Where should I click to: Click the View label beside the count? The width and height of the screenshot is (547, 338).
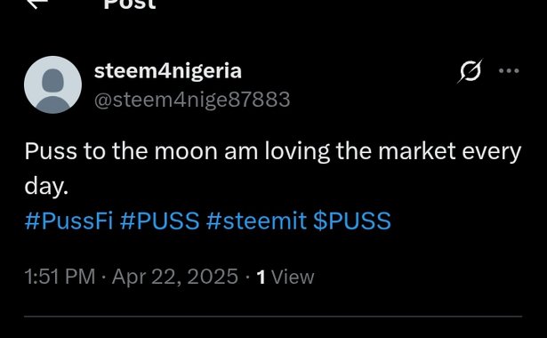tap(293, 278)
